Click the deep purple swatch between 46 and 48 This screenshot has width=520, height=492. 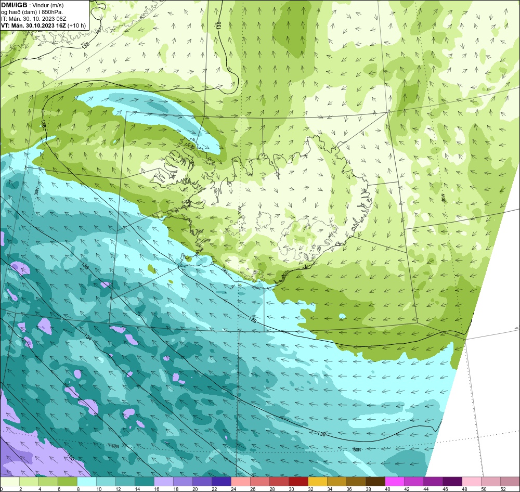(x=452, y=482)
